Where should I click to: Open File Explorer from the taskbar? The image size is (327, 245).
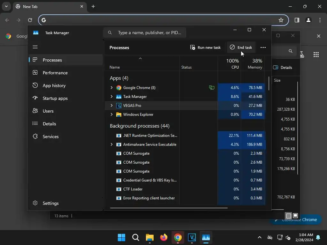pyautogui.click(x=150, y=237)
